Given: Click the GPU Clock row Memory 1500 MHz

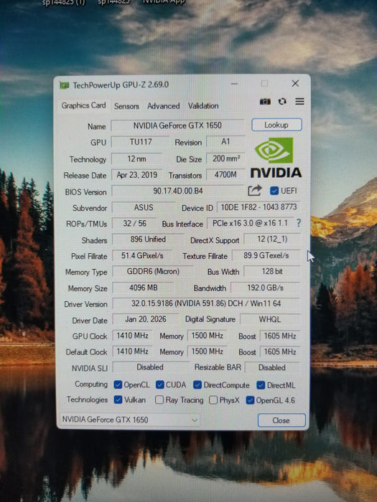Looking at the screenshot, I should pyautogui.click(x=207, y=336).
